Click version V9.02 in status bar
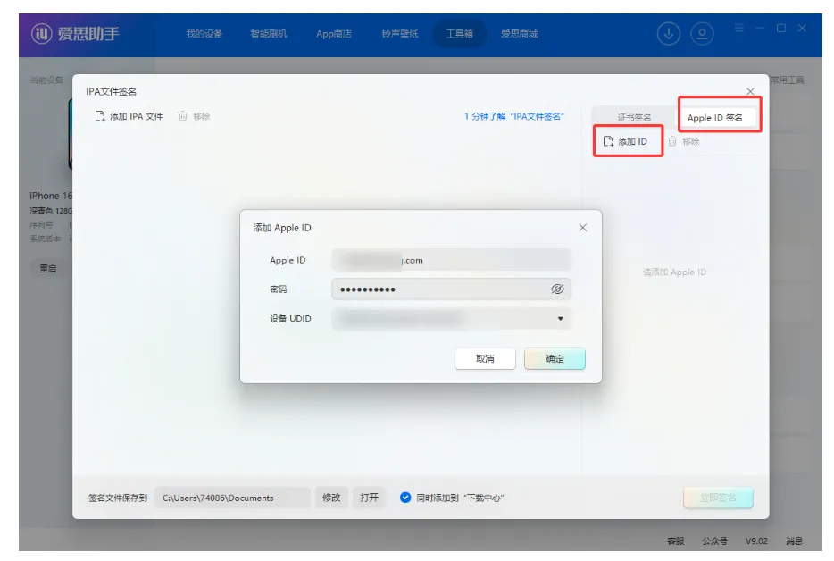 [x=756, y=540]
